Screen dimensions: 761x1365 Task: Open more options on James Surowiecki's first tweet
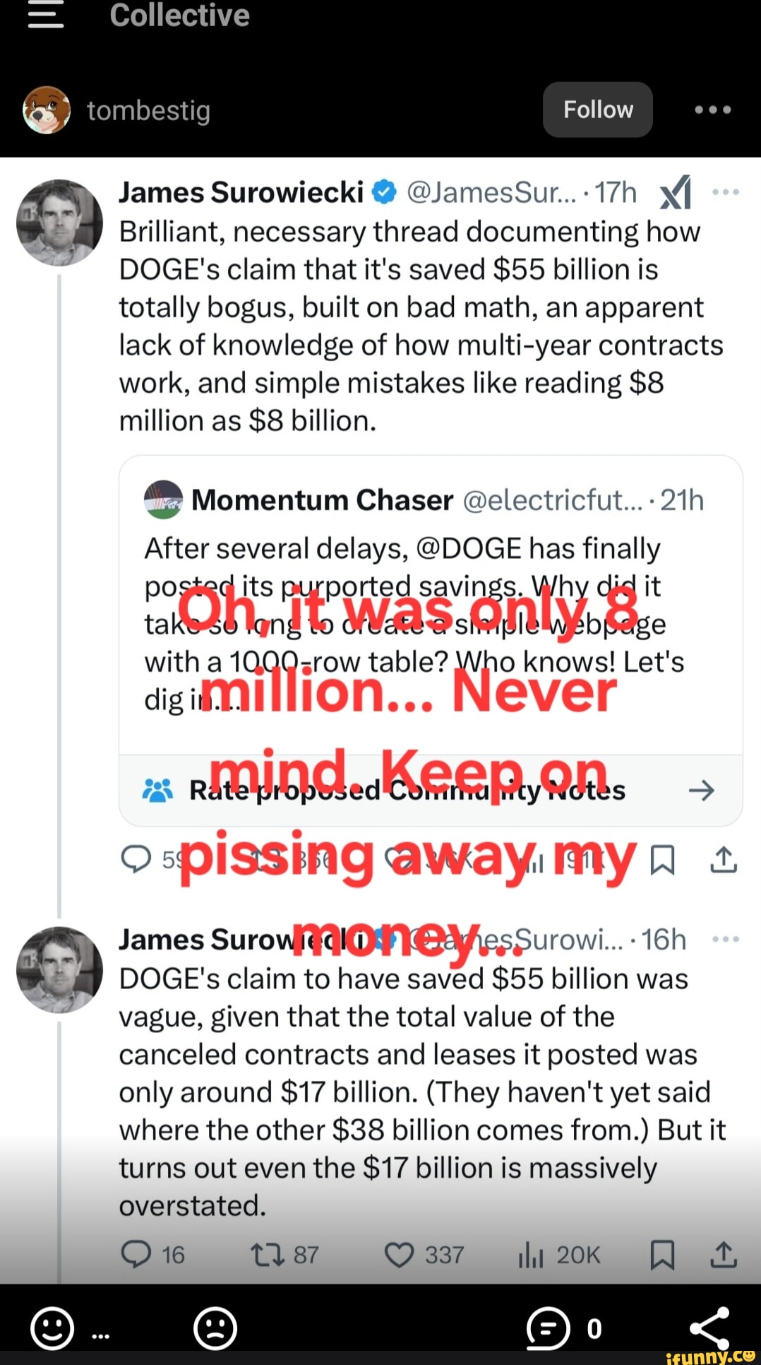coord(726,192)
